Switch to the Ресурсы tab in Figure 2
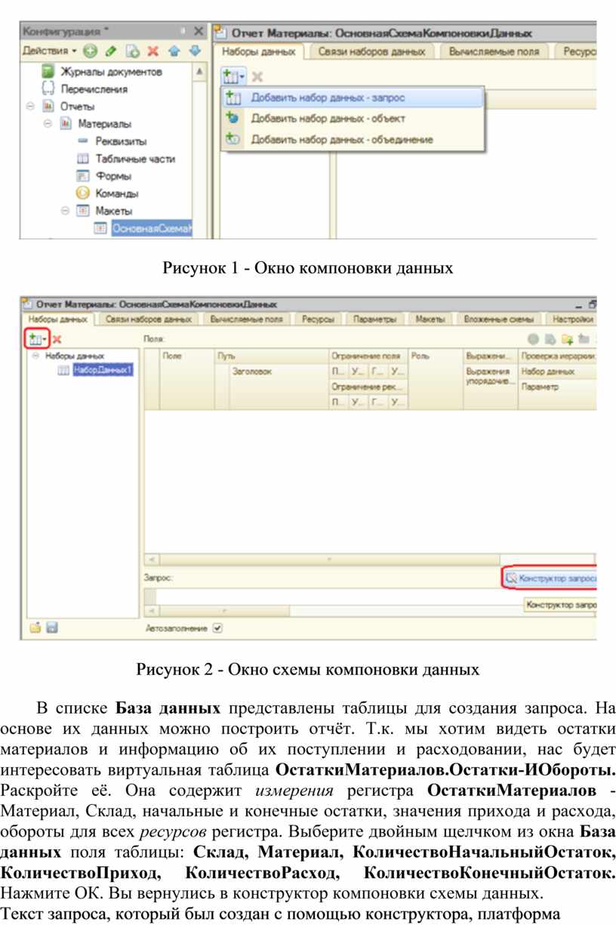The width and height of the screenshot is (616, 925). click(x=319, y=319)
